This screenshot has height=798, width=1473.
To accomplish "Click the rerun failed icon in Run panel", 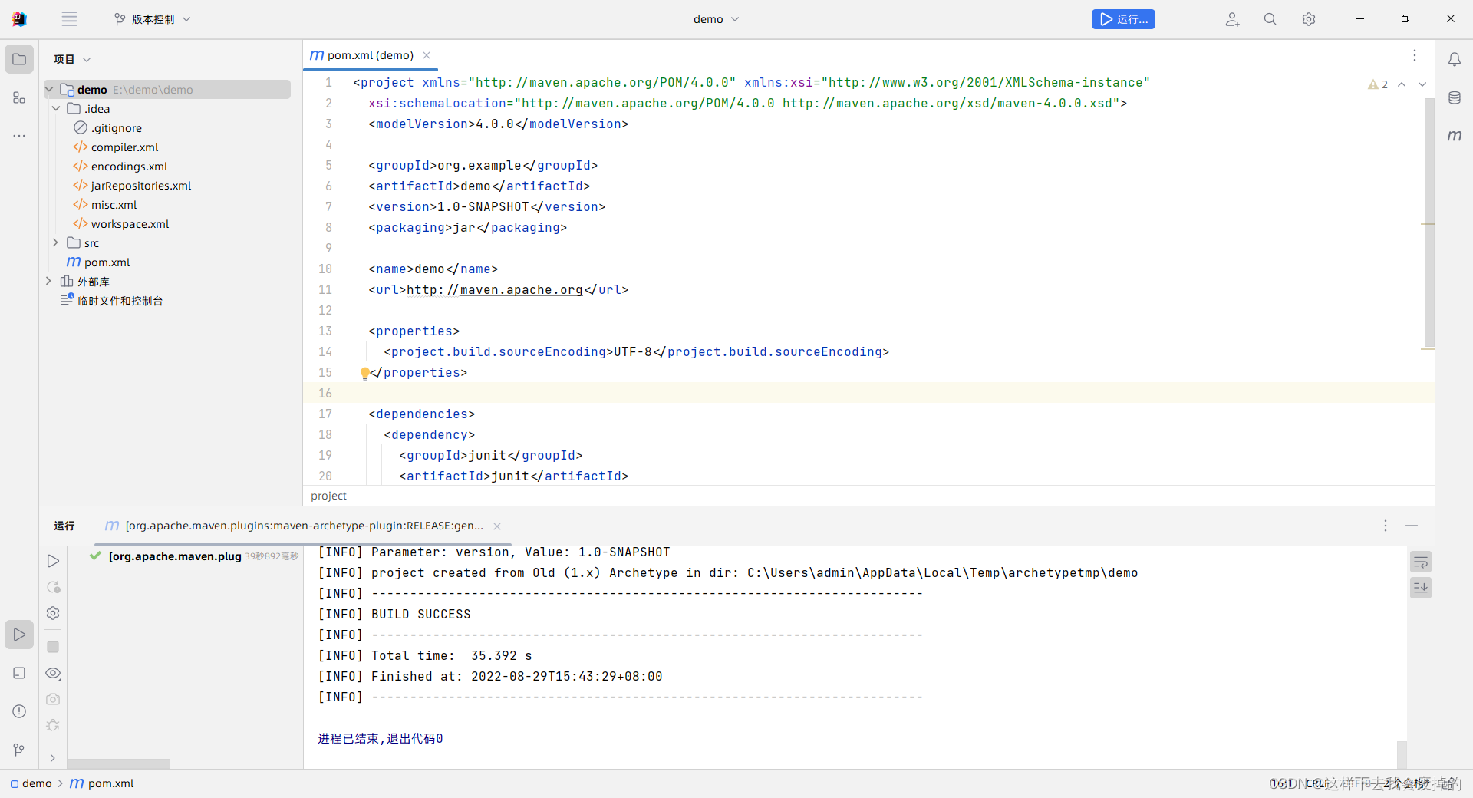I will pyautogui.click(x=53, y=587).
